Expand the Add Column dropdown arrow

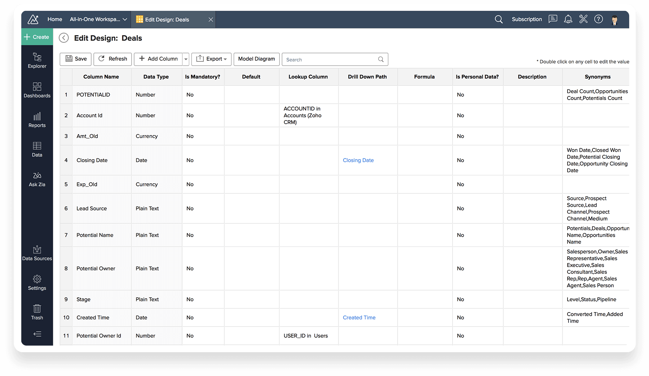pyautogui.click(x=186, y=59)
